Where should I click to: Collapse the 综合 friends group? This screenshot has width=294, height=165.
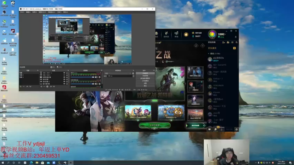tap(209, 54)
